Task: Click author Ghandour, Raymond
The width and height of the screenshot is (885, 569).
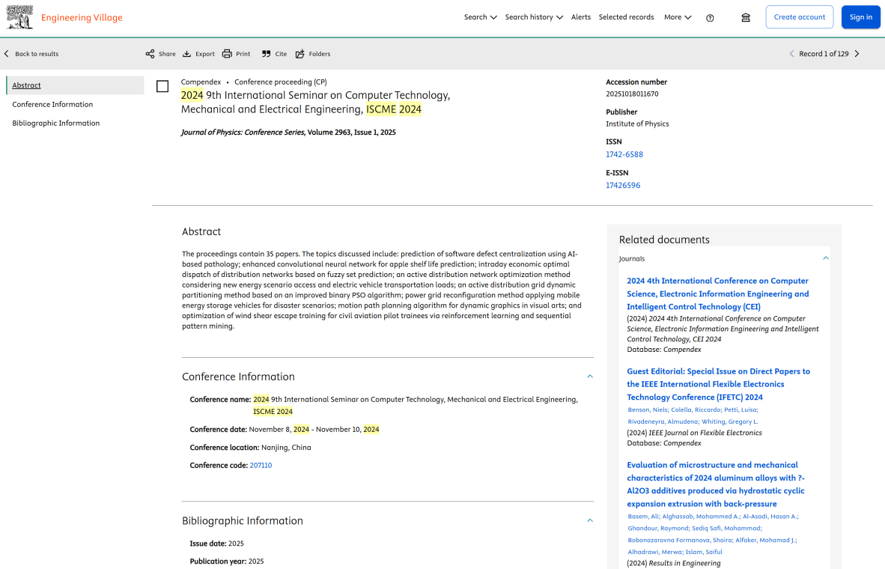Action: click(658, 529)
